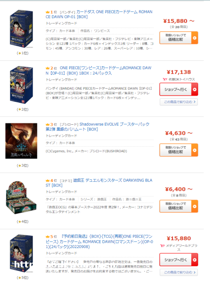
Task: Click the crown icon beside rank 3
Action: click(48, 124)
